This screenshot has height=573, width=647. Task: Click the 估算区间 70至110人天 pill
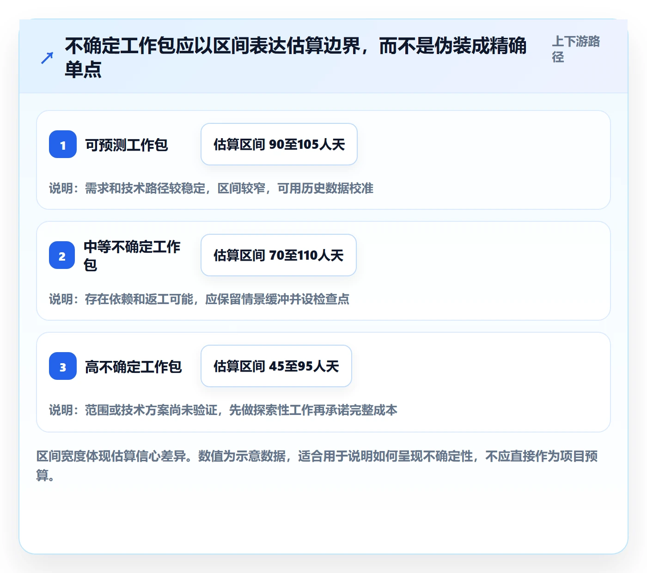point(279,255)
